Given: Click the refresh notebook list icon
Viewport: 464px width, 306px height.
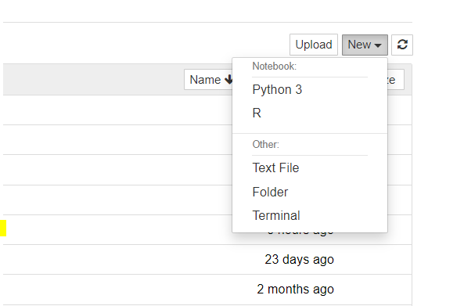Looking at the screenshot, I should coord(402,45).
